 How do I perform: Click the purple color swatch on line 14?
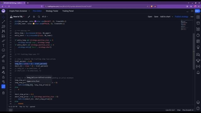(35, 21)
